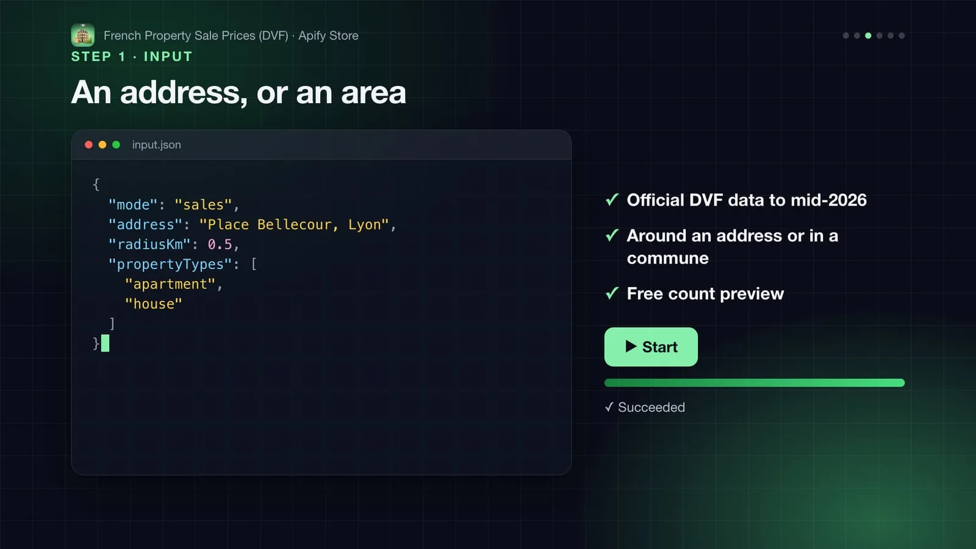Click the "apartment" array entry
Image resolution: width=976 pixels, height=549 pixels.
170,284
